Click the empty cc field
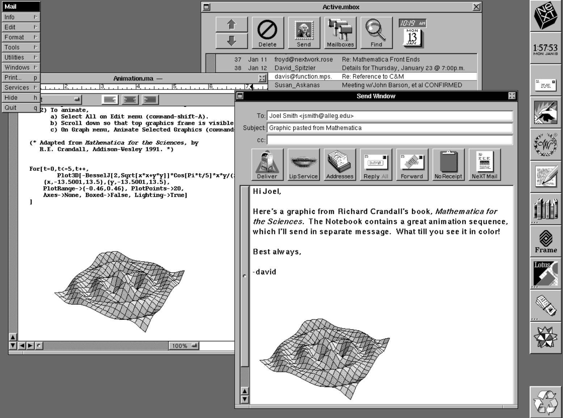This screenshot has height=418, width=563. pos(390,140)
